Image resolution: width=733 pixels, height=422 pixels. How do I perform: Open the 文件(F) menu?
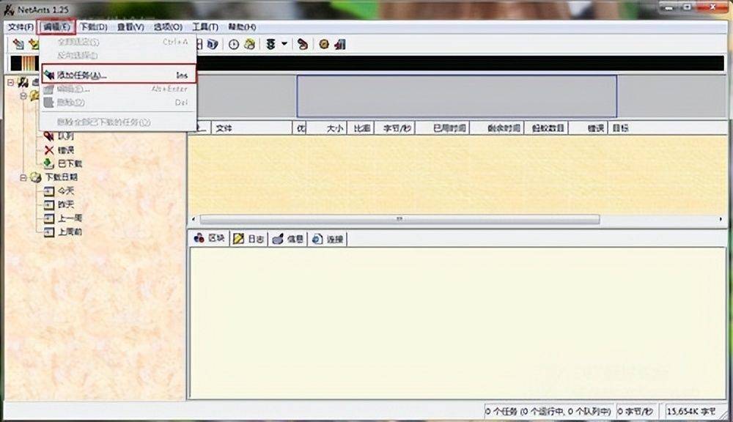pos(21,27)
